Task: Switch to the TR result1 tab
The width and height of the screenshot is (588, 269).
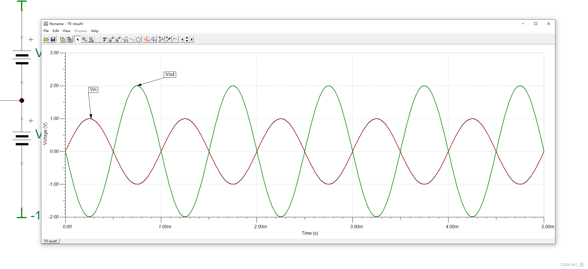Action: [x=50, y=241]
